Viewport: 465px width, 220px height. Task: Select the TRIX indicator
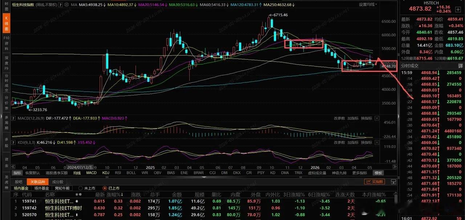[298, 173]
